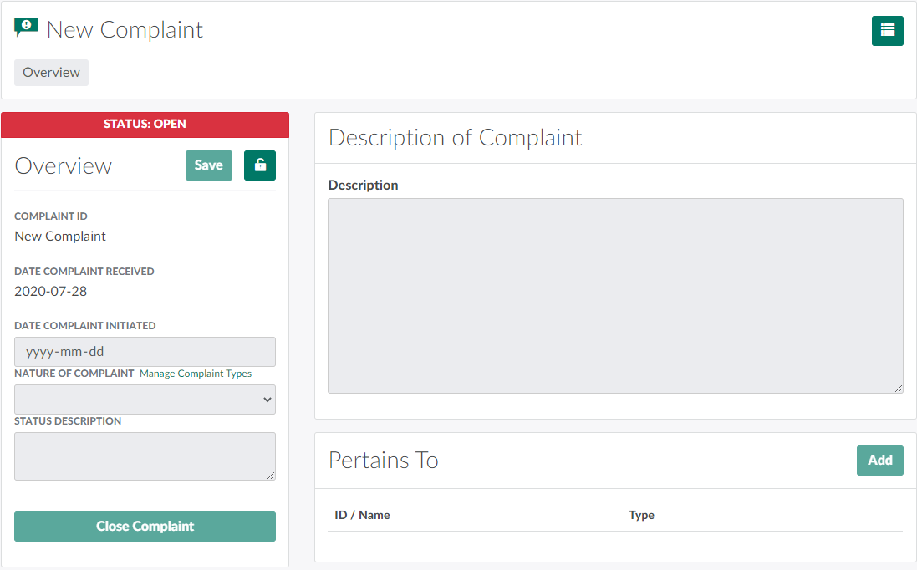Click inside the large Description text box

[615, 295]
